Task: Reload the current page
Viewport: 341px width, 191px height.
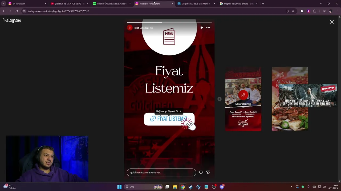Action: (17, 11)
